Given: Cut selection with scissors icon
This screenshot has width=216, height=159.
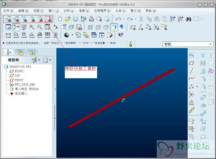Looking at the screenshot, I should (x=141, y=19).
